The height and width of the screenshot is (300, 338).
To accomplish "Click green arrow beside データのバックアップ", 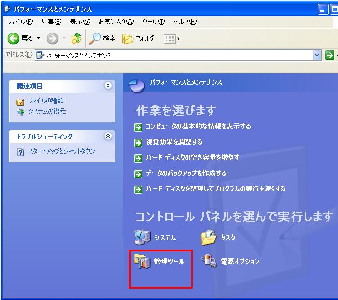I will [138, 174].
